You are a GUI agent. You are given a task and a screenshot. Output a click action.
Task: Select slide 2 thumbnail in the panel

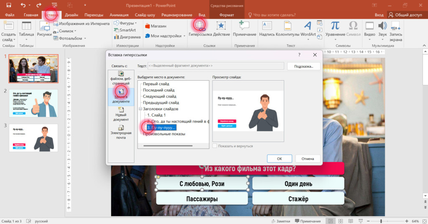[x=33, y=103]
